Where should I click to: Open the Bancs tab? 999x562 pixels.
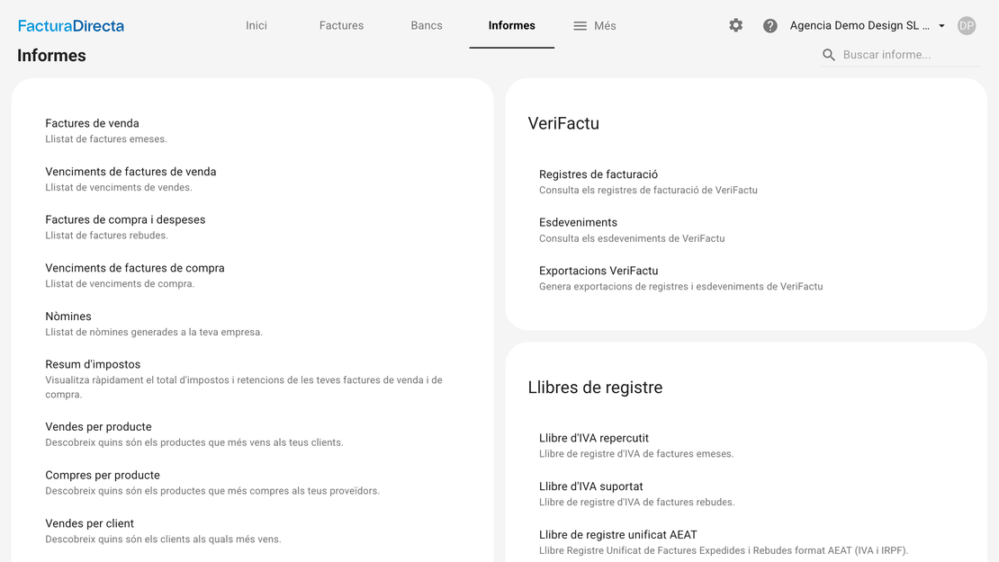click(x=427, y=26)
